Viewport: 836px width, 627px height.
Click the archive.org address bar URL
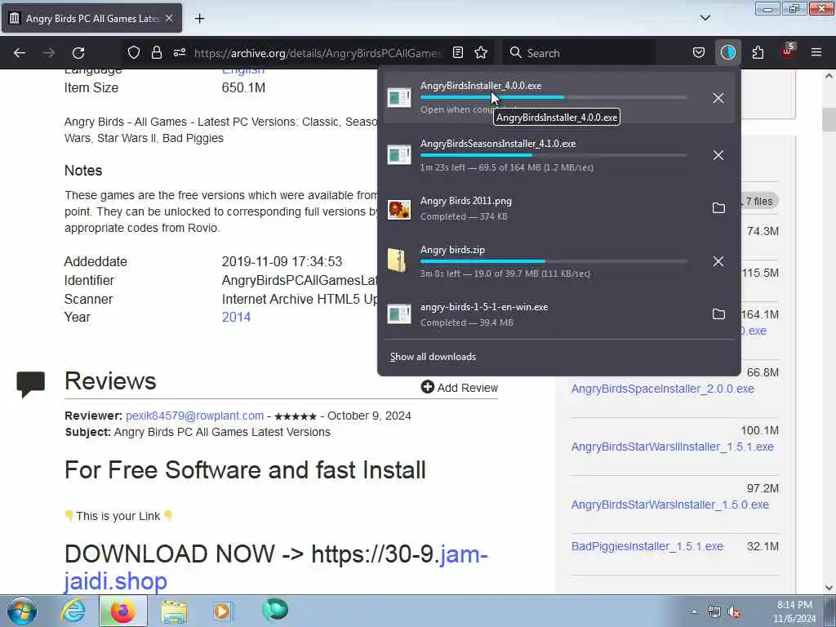(x=318, y=53)
